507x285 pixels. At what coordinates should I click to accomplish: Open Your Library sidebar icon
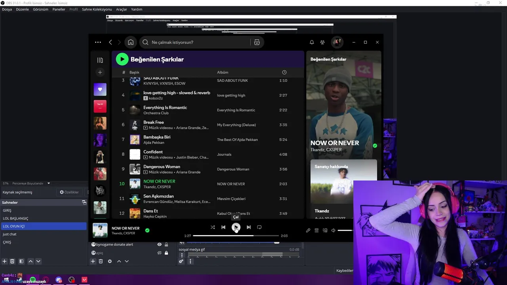pos(100,60)
